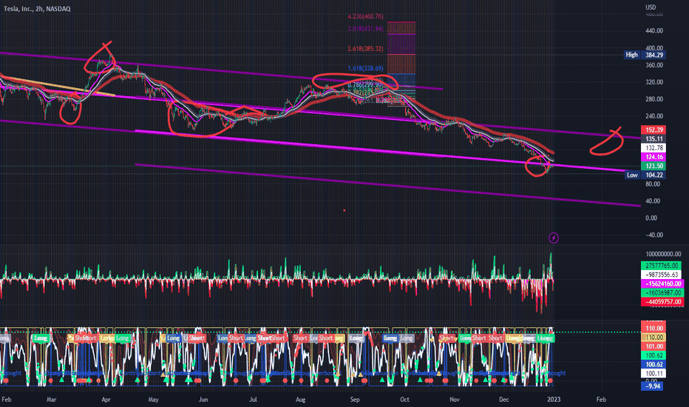Click the 80.00 price axis label
The image size is (689, 407).
654,184
